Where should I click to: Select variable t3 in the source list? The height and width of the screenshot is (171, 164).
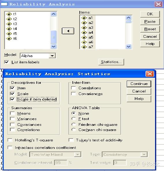pos(12,24)
